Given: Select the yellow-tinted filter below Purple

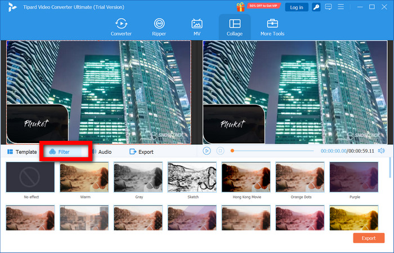Looking at the screenshot, I should [x=354, y=218].
